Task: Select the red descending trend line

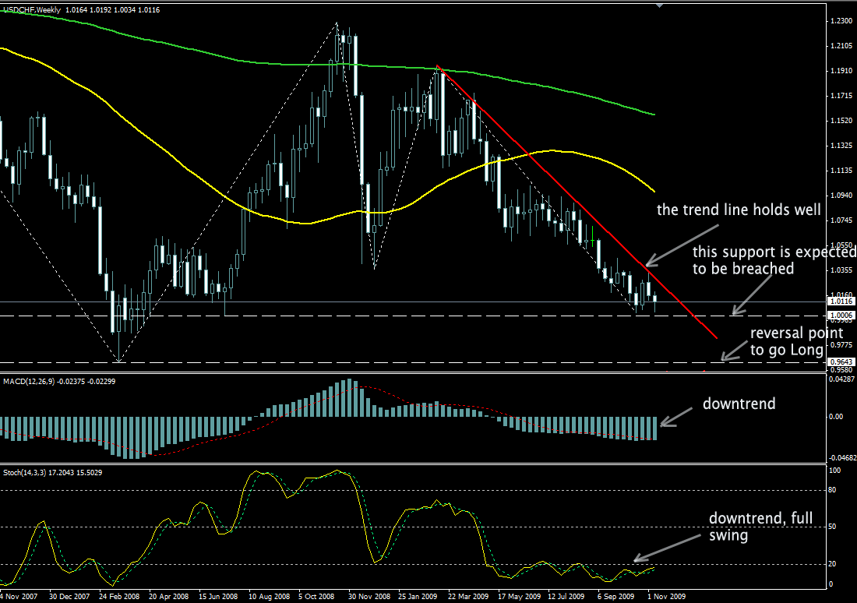Action: click(577, 201)
